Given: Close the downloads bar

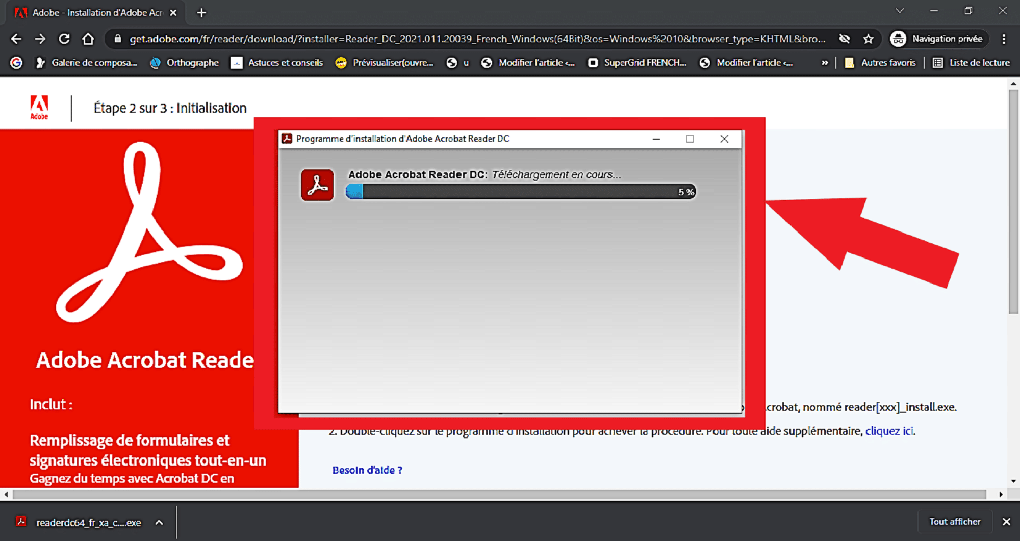Looking at the screenshot, I should tap(1006, 522).
